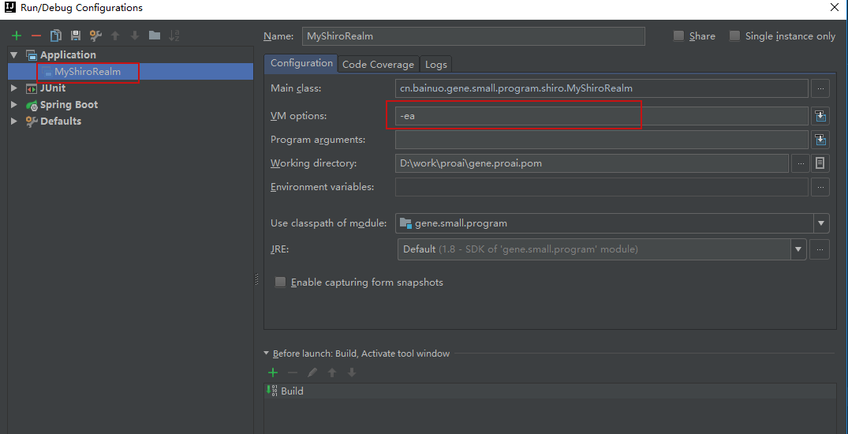Select the Spring Boot category
The image size is (848, 434).
click(x=69, y=105)
